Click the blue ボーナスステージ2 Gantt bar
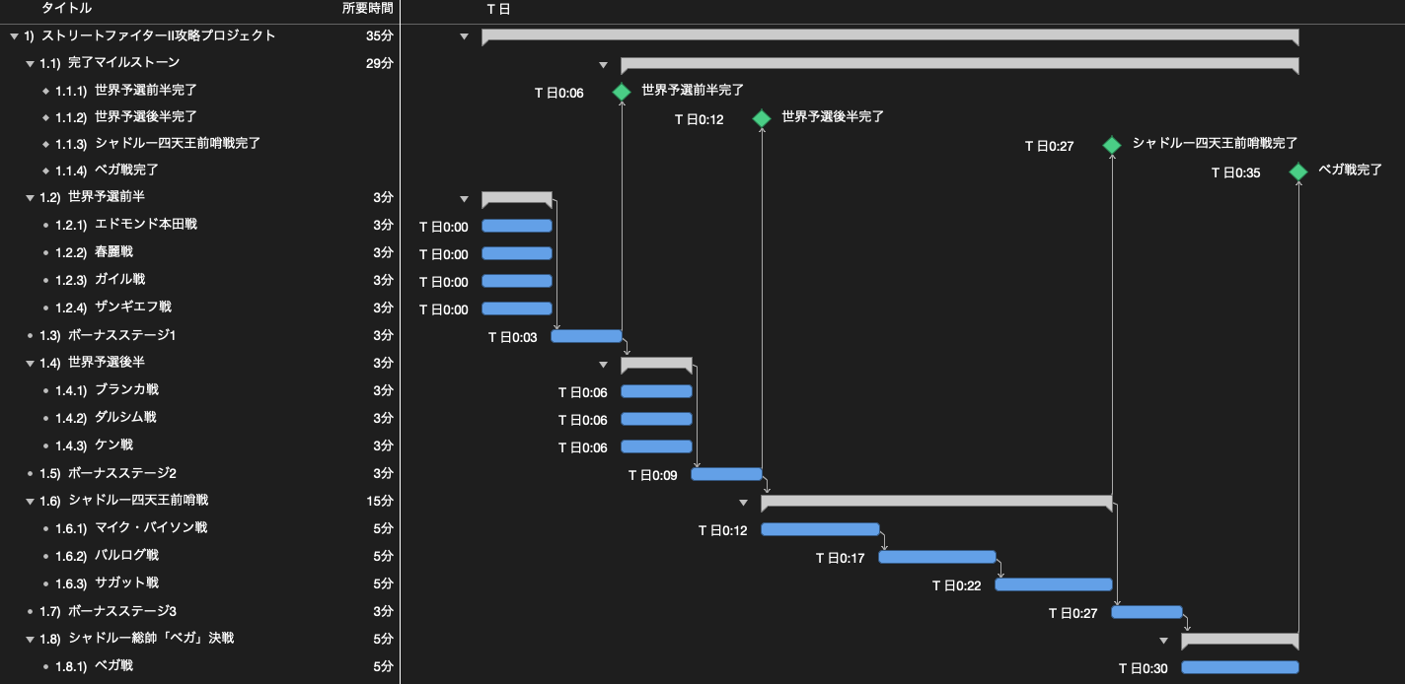Screen dimensions: 1405x684 726,474
